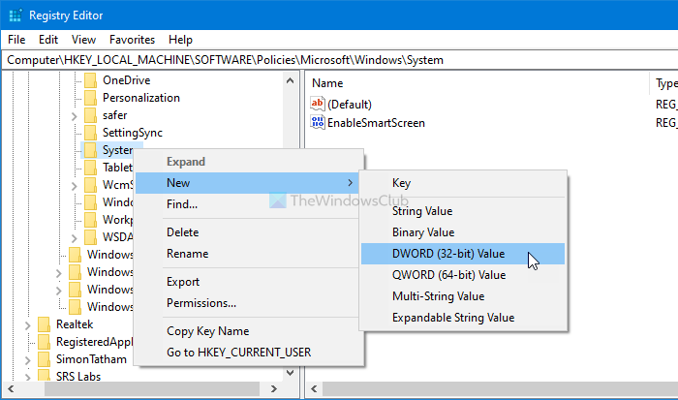Select the Realtek key label

pos(75,324)
